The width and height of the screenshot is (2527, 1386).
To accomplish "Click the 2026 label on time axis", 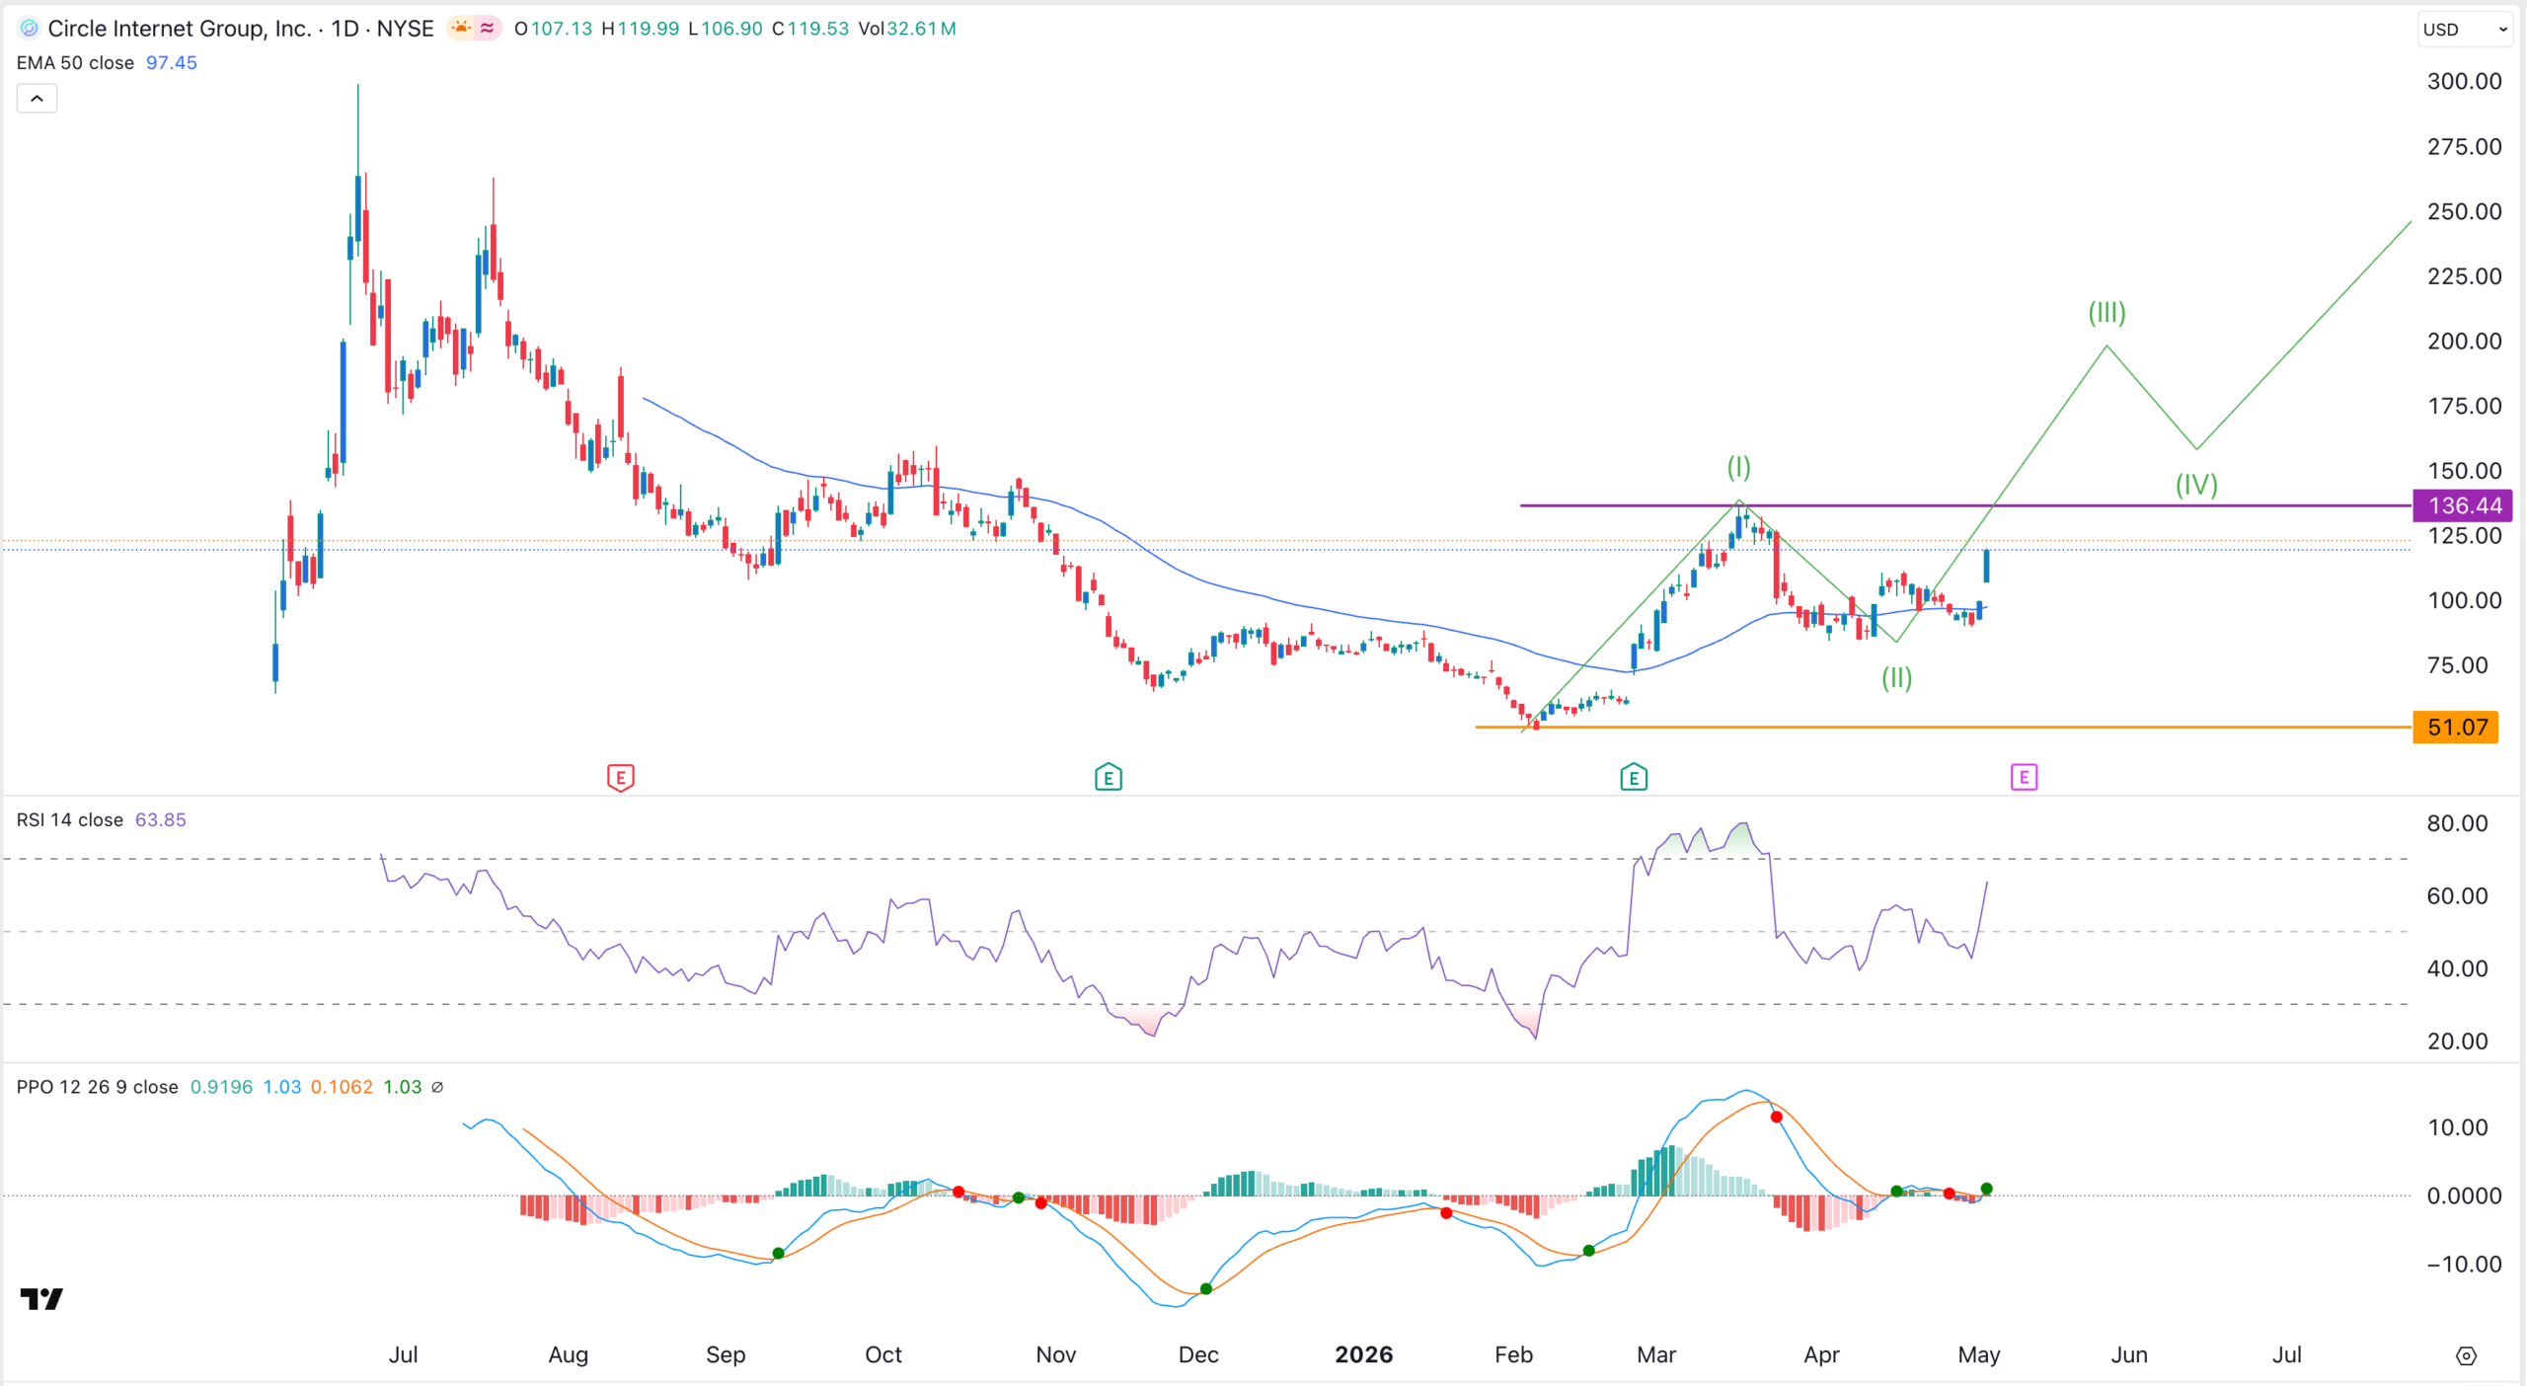I will tap(1364, 1354).
